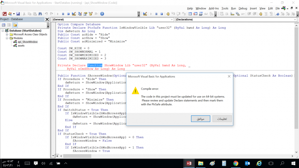The height and width of the screenshot is (168, 299).
Task: Open File Explorer from the taskbar
Action: (x=201, y=163)
